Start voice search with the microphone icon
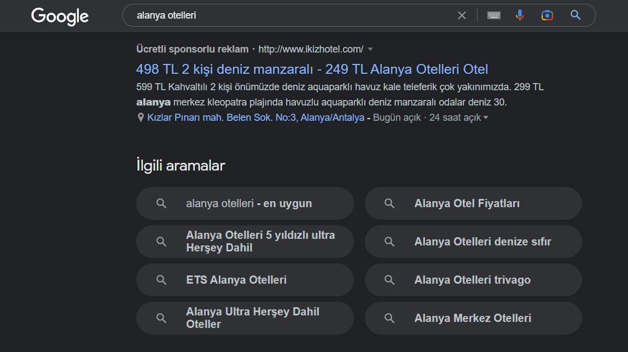 pos(520,15)
